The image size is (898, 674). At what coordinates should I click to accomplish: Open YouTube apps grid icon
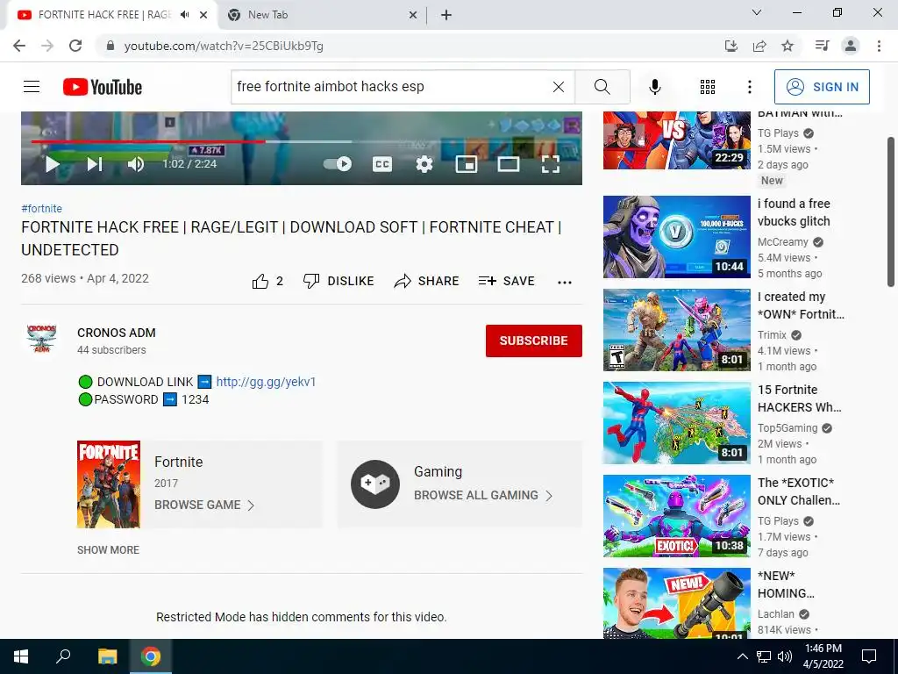point(708,87)
